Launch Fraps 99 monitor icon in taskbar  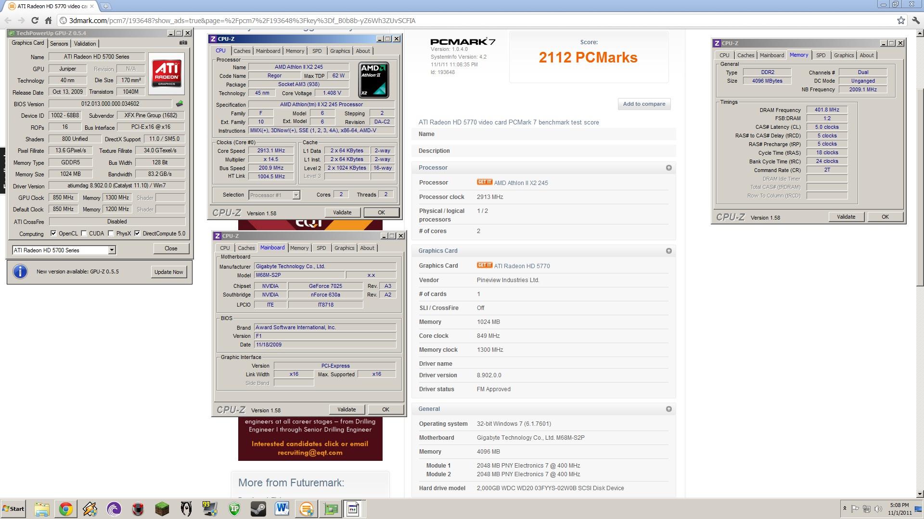(x=210, y=509)
